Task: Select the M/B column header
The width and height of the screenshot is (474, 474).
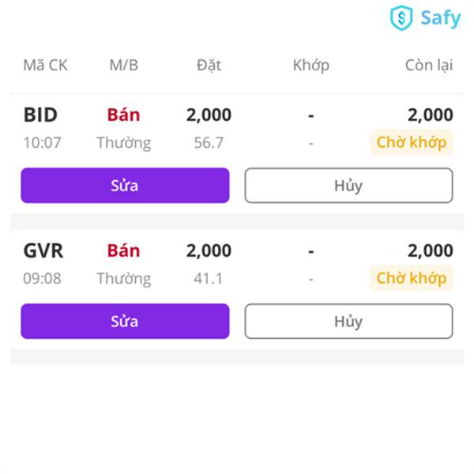Action: pos(124,65)
